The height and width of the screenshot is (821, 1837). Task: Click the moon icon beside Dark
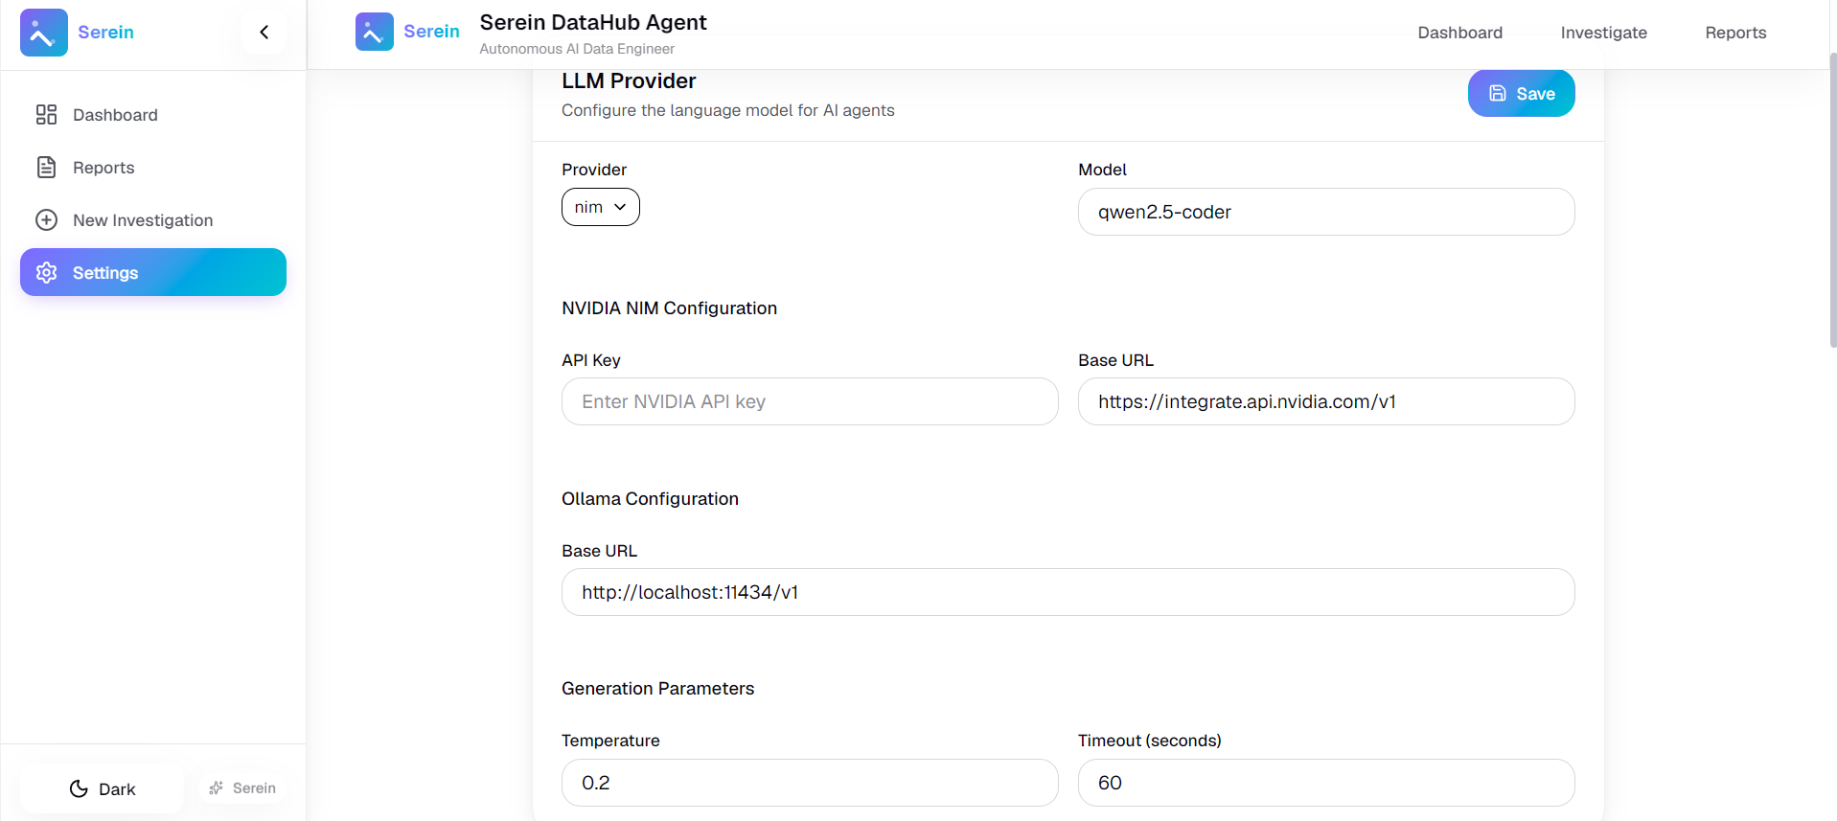[79, 789]
